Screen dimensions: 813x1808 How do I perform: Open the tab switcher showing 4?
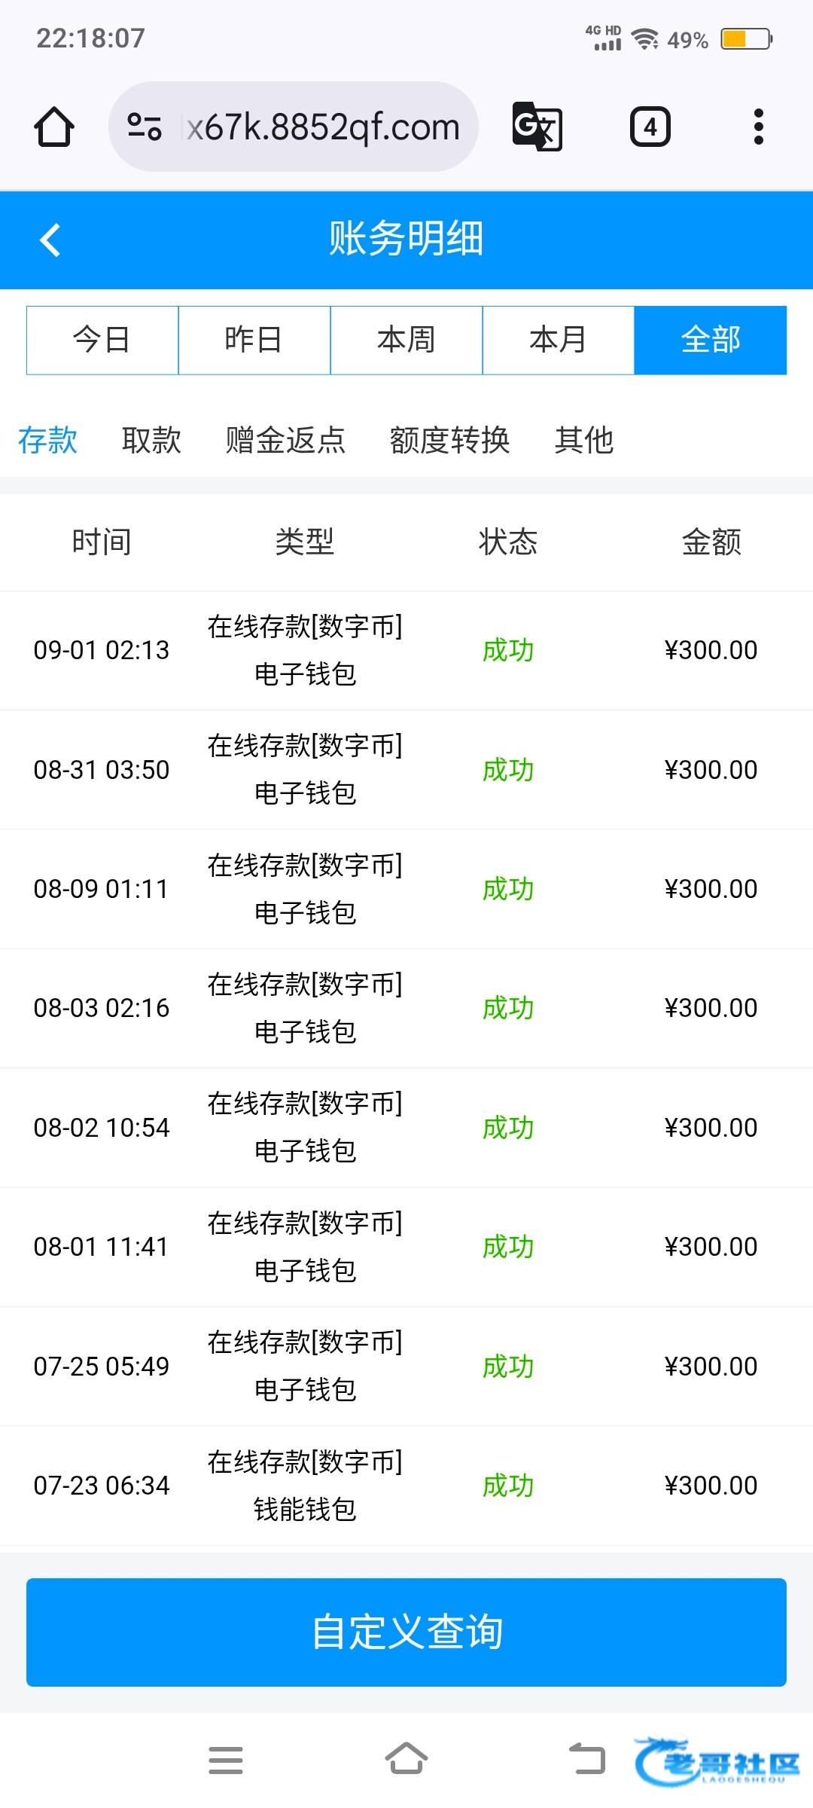[x=650, y=127]
